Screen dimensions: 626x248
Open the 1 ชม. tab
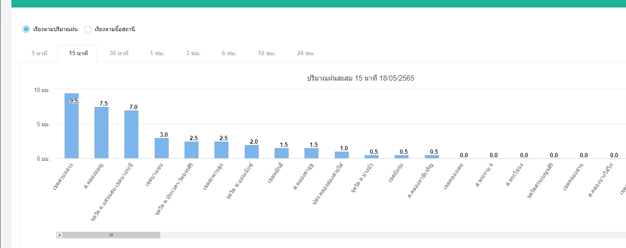point(157,53)
